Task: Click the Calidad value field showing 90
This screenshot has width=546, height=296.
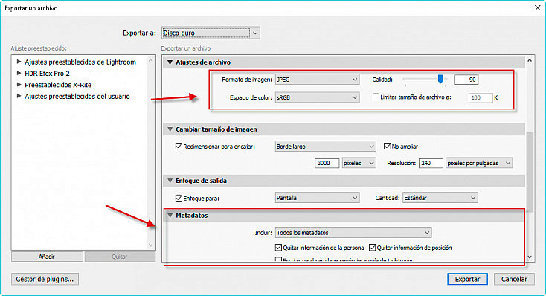Action: [466, 80]
